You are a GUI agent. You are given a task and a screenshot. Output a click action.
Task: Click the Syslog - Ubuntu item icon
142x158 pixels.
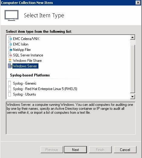tap(10, 94)
